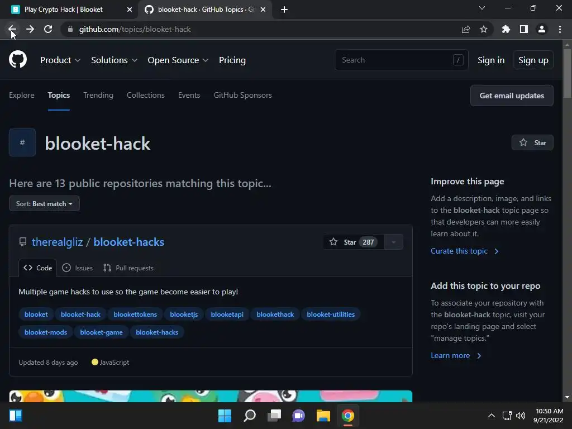Click the page vertical scrollbar
This screenshot has width=572, height=429.
tap(567, 74)
